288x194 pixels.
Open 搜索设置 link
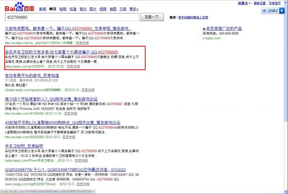260,3
